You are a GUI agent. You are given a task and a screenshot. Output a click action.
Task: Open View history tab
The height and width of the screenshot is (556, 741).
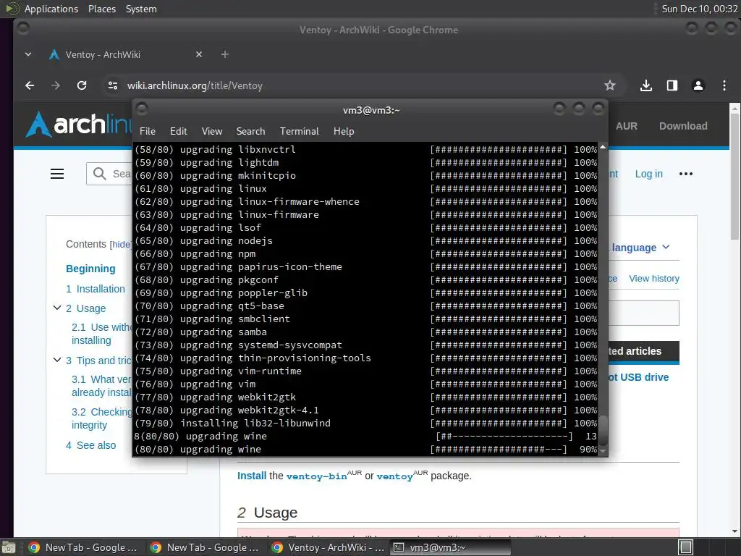(654, 279)
